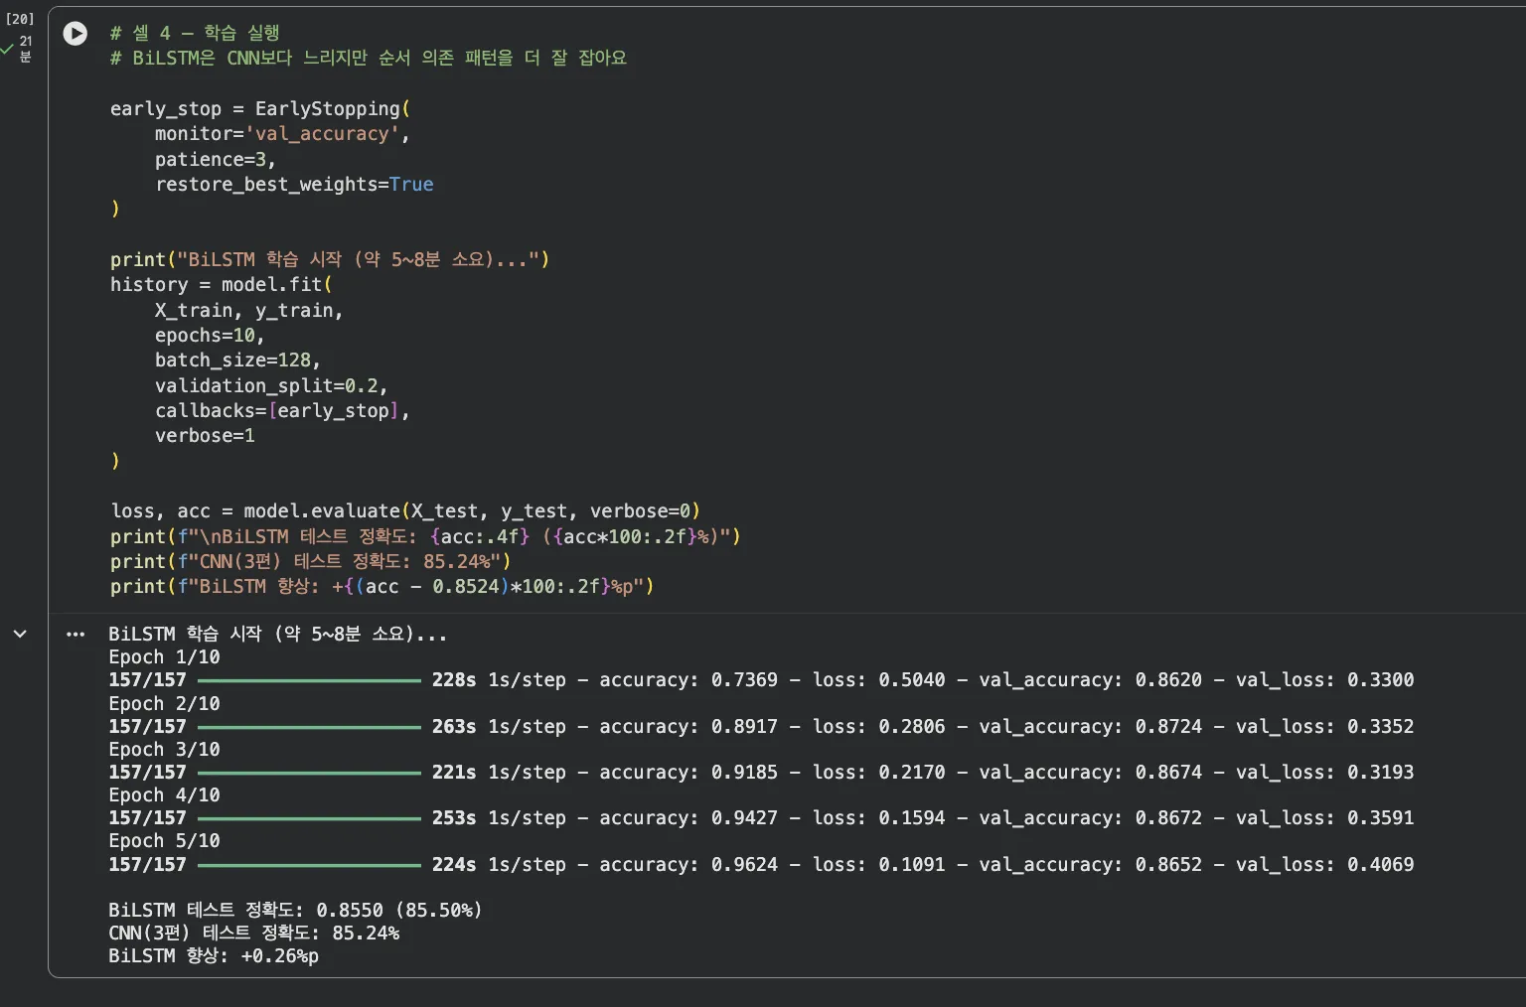Click the 'Epoch 1/10' output label
The width and height of the screenshot is (1526, 1007).
(164, 657)
